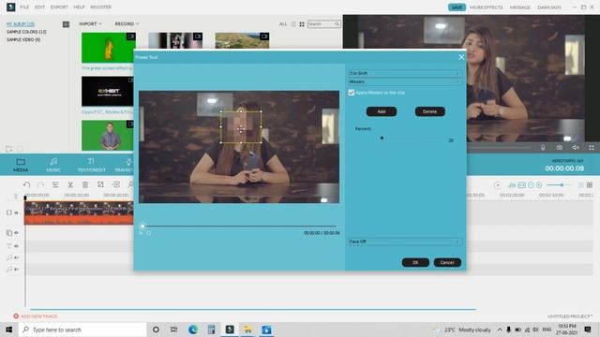Click Add to create a mosaic area

[x=382, y=111]
